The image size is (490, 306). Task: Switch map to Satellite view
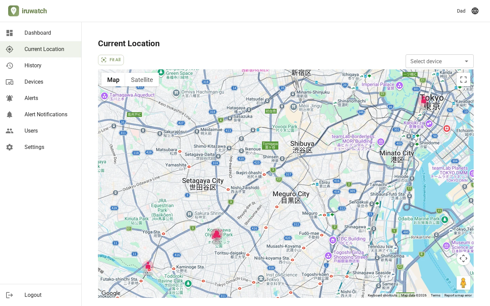pyautogui.click(x=142, y=80)
